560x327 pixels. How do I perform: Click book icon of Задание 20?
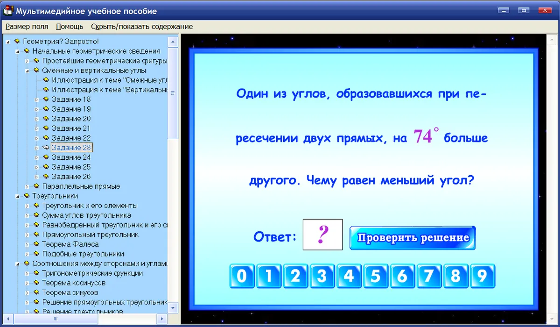[46, 119]
